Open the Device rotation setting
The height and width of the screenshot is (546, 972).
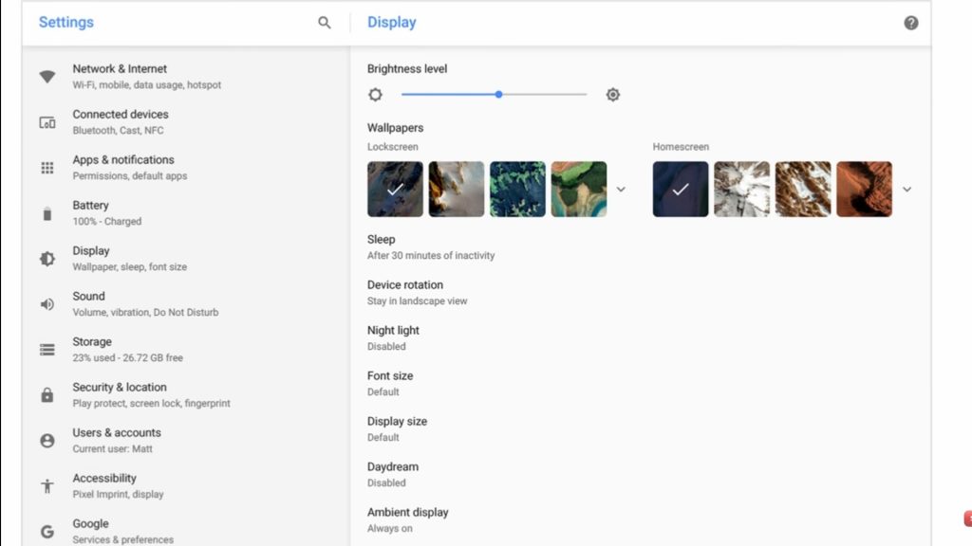coord(417,292)
